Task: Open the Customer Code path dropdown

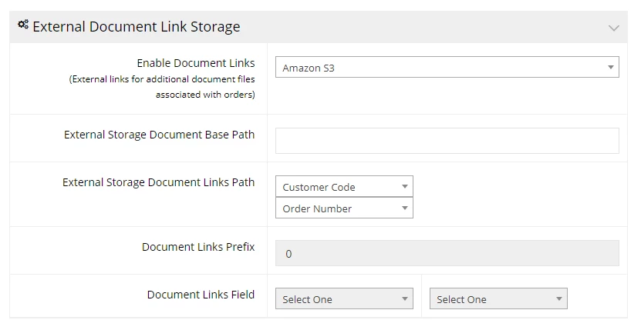Action: tap(344, 186)
